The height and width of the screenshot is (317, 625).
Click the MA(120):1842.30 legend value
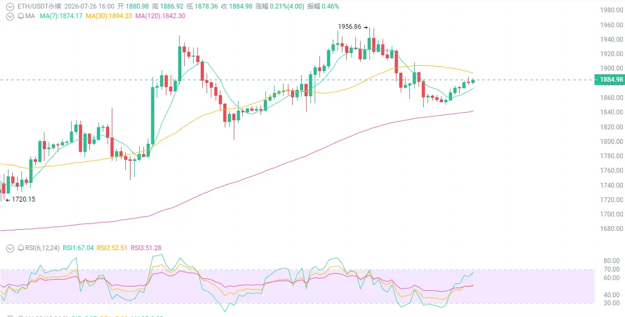160,16
